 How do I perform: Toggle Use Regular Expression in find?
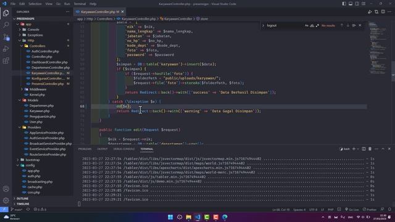coord(317,25)
